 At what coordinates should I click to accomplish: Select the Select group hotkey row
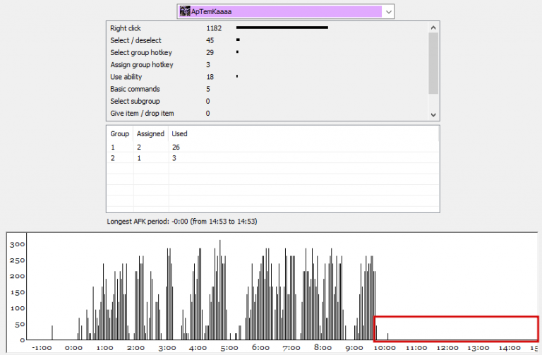point(267,52)
